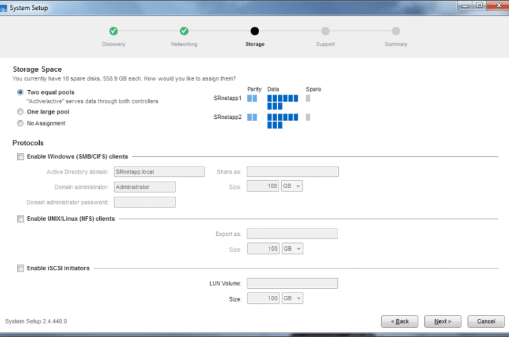Click the SMB share Size value field
This screenshot has height=337, width=509.
[x=263, y=186]
